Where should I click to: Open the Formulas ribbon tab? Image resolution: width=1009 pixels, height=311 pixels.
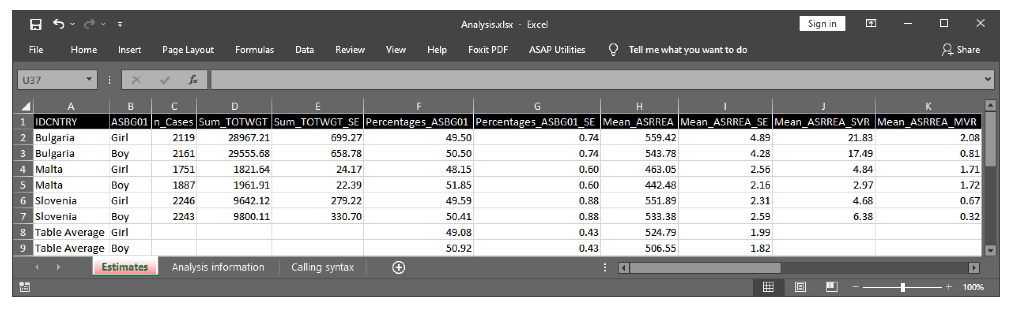click(x=254, y=50)
